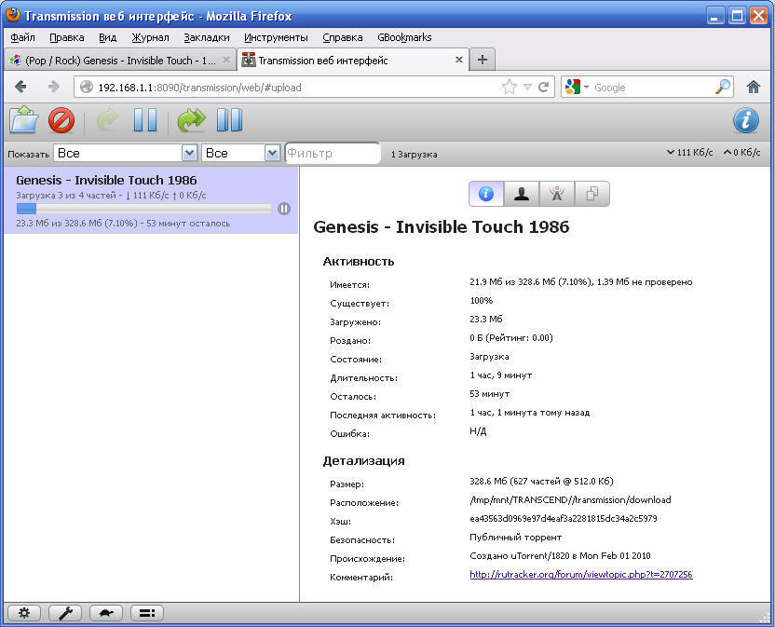The width and height of the screenshot is (775, 627).
Task: Click the size value '328.6 Мб (627 частей @ 512.0 Кб)'
Action: point(541,481)
